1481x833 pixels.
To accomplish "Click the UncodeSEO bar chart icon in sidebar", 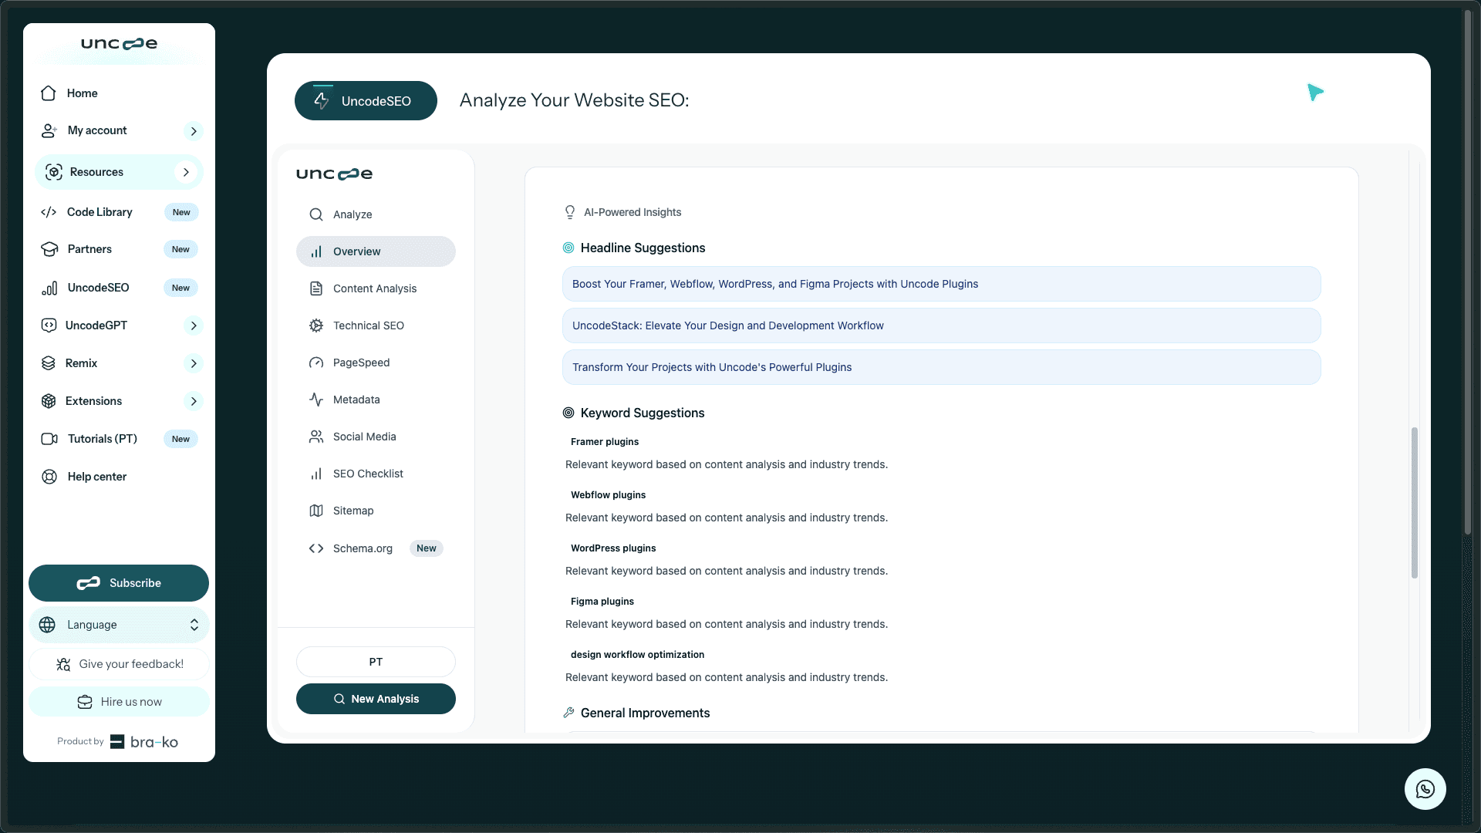I will 49,288.
